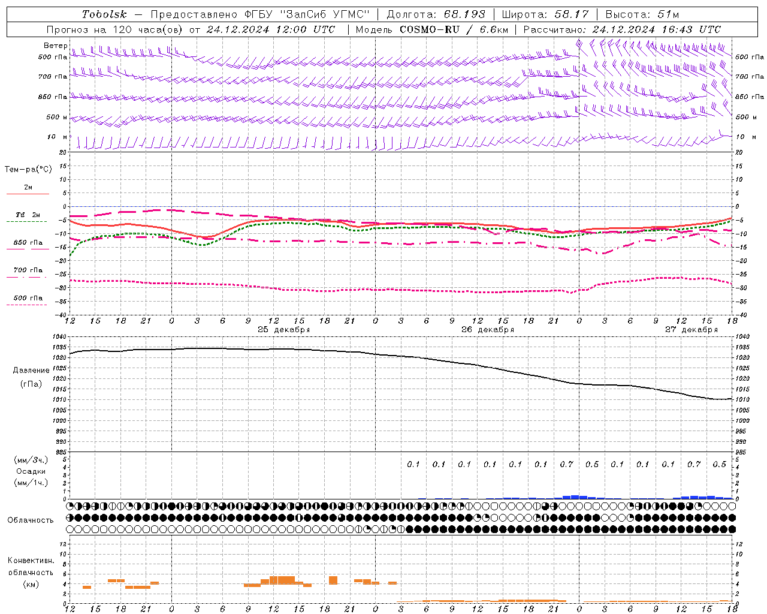Click the "700 гПа" entry in temperature legend
Image resolution: width=767 pixels, height=614 pixels.
point(28,270)
